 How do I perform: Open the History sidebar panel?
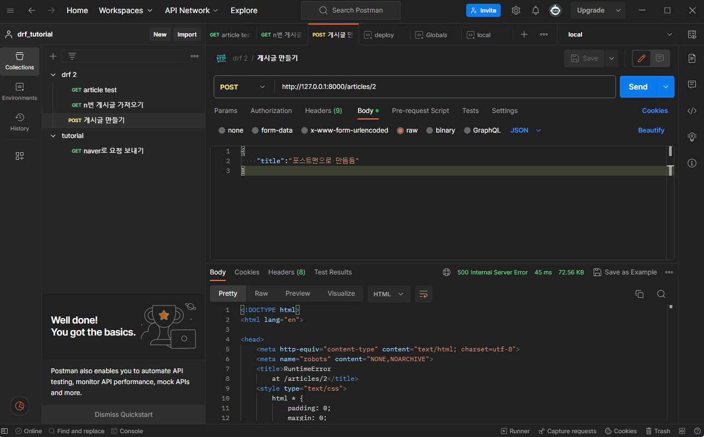20,122
